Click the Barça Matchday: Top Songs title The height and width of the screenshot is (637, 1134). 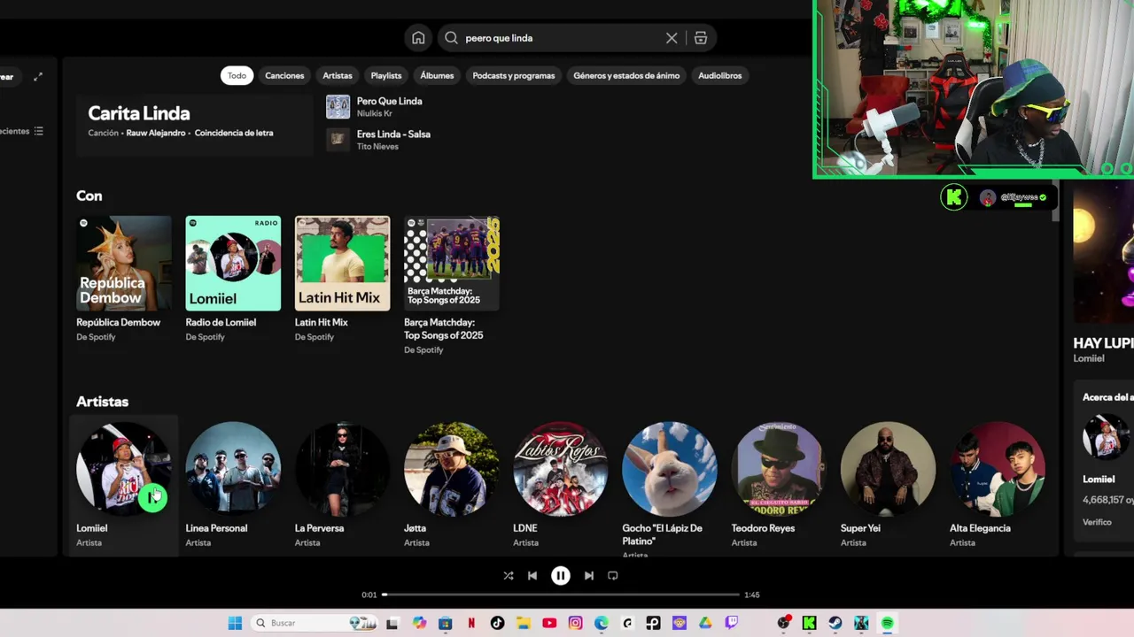click(x=443, y=328)
